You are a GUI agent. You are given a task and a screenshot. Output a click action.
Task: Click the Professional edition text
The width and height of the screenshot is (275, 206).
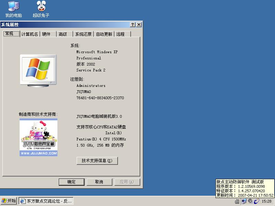(89, 58)
